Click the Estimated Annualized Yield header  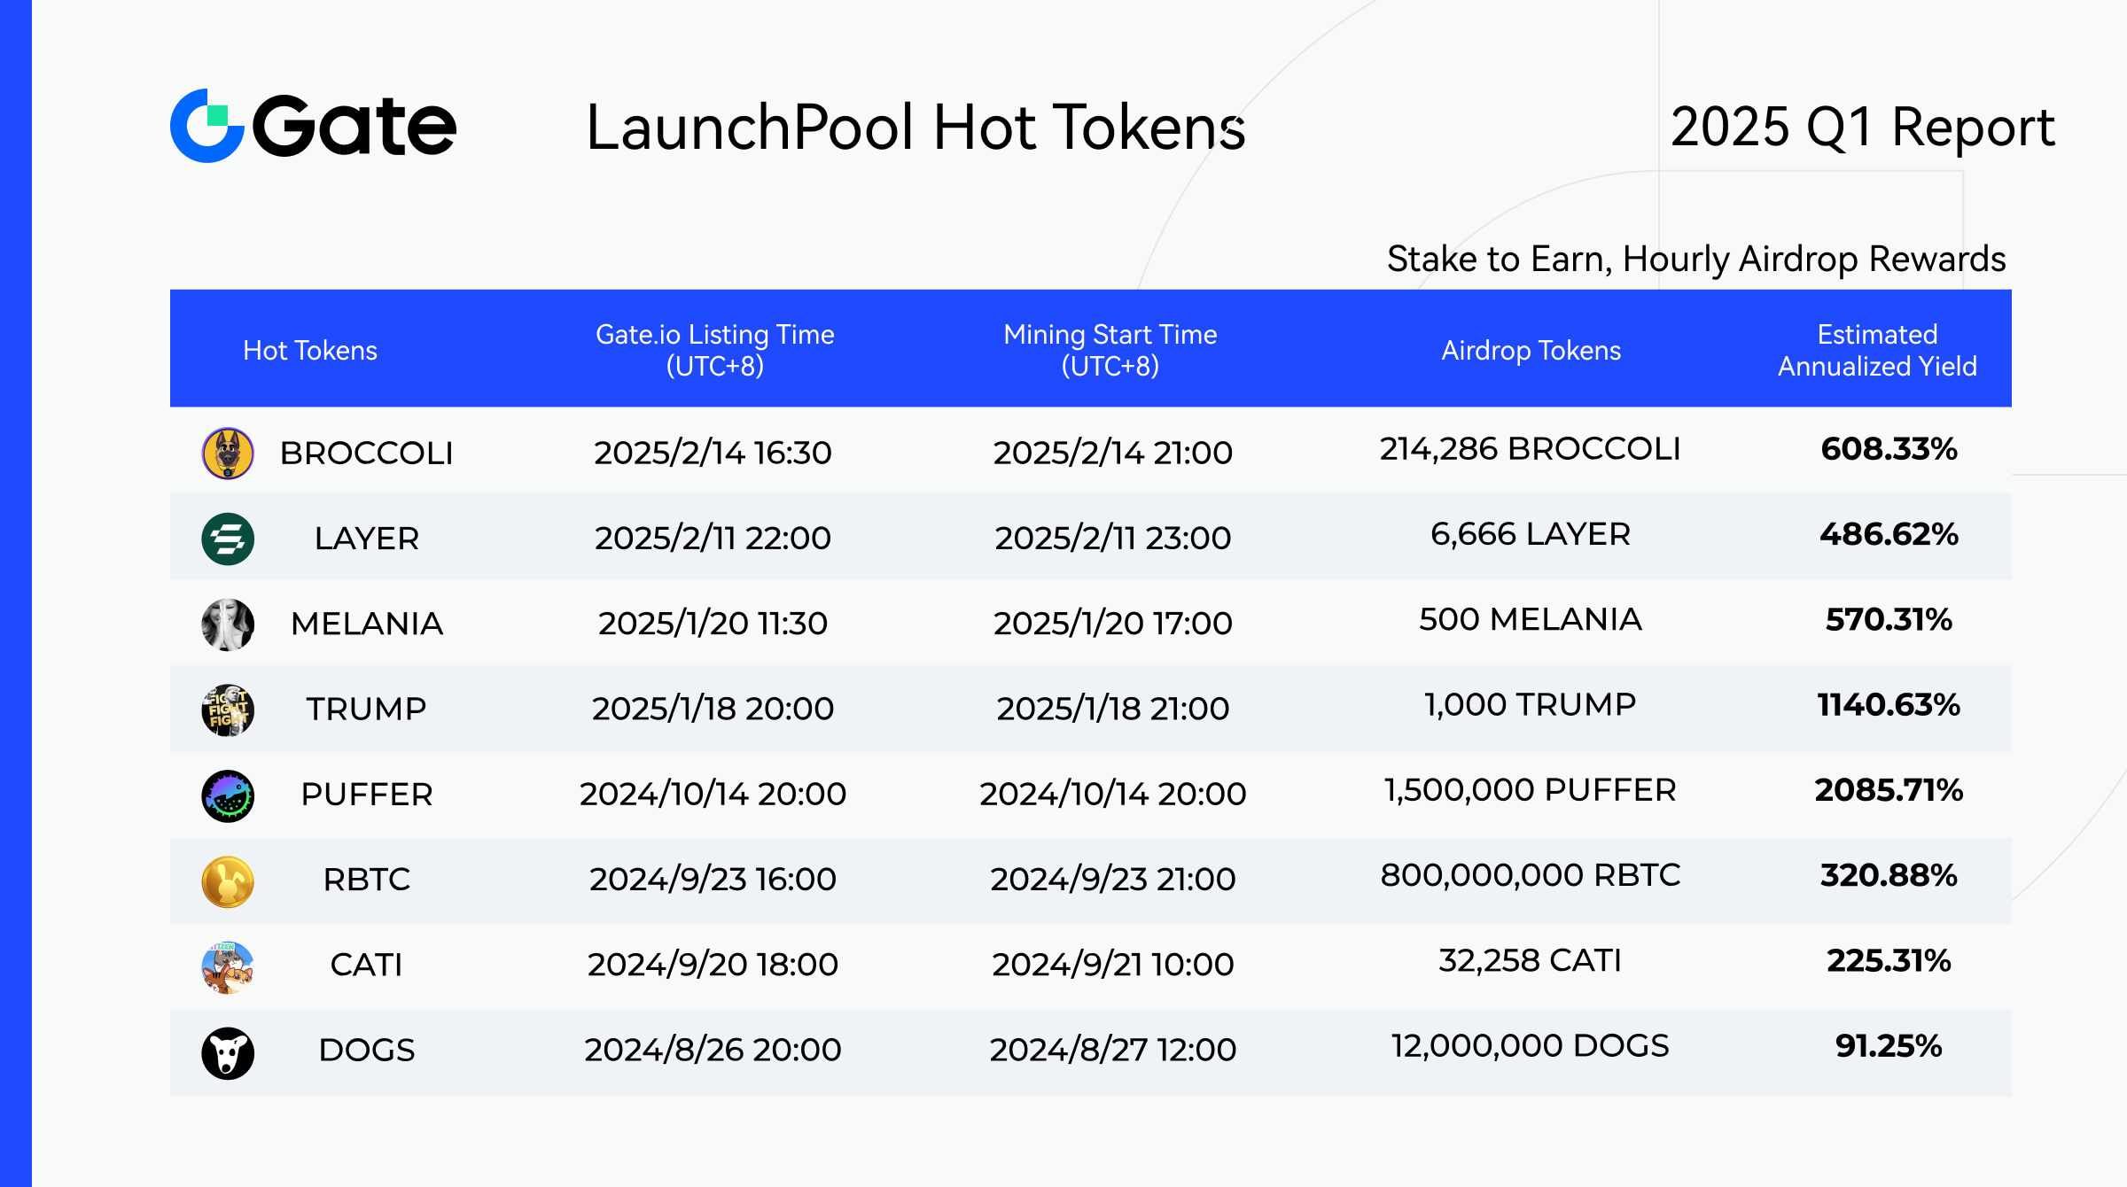pyautogui.click(x=1877, y=350)
